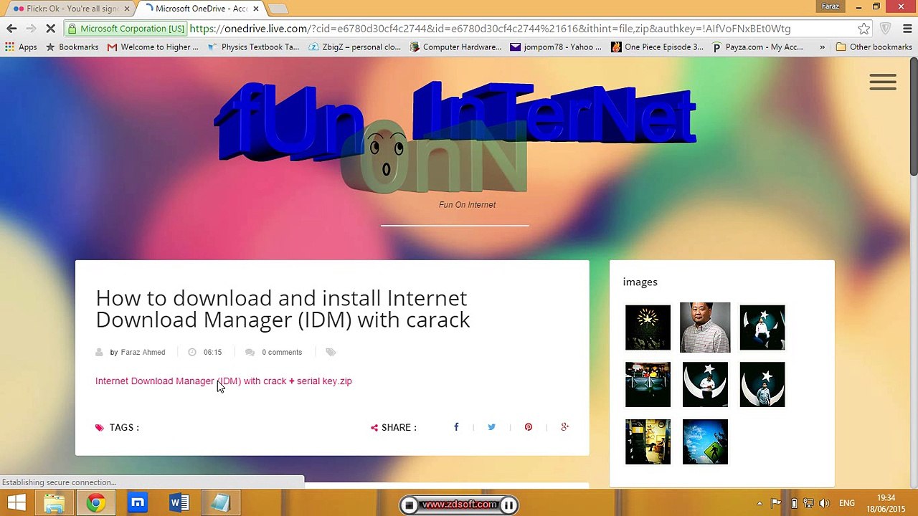918x516 pixels.
Task: Open the Payza.com My Account bookmark
Action: (758, 47)
